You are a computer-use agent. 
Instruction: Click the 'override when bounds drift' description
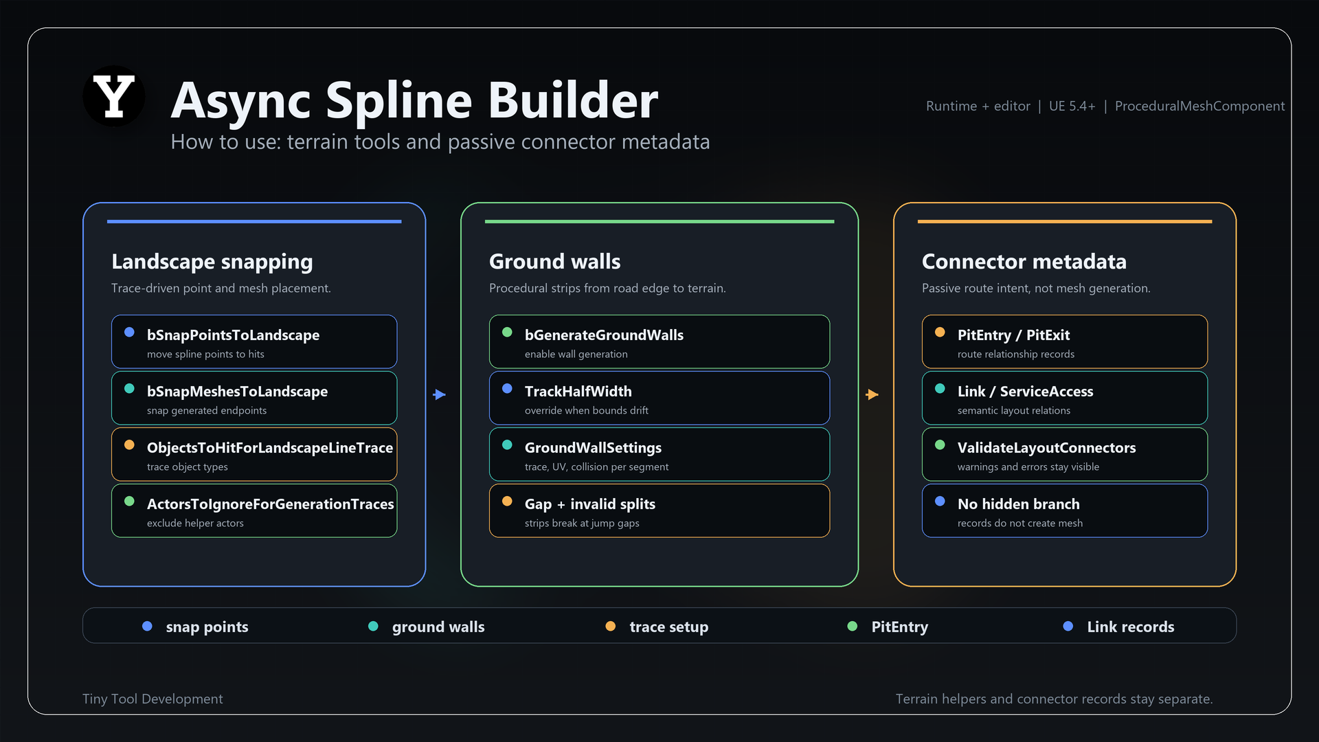pyautogui.click(x=587, y=410)
